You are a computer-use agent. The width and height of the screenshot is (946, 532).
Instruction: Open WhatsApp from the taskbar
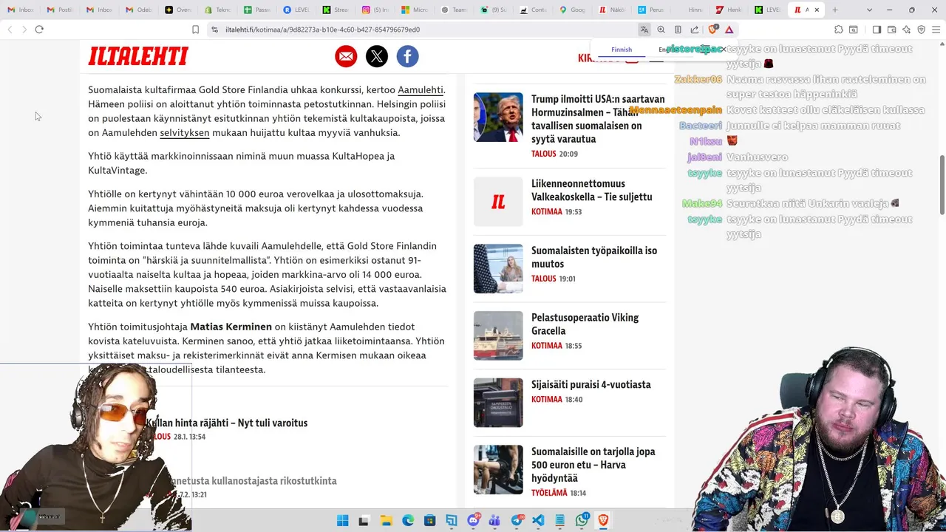pos(582,520)
